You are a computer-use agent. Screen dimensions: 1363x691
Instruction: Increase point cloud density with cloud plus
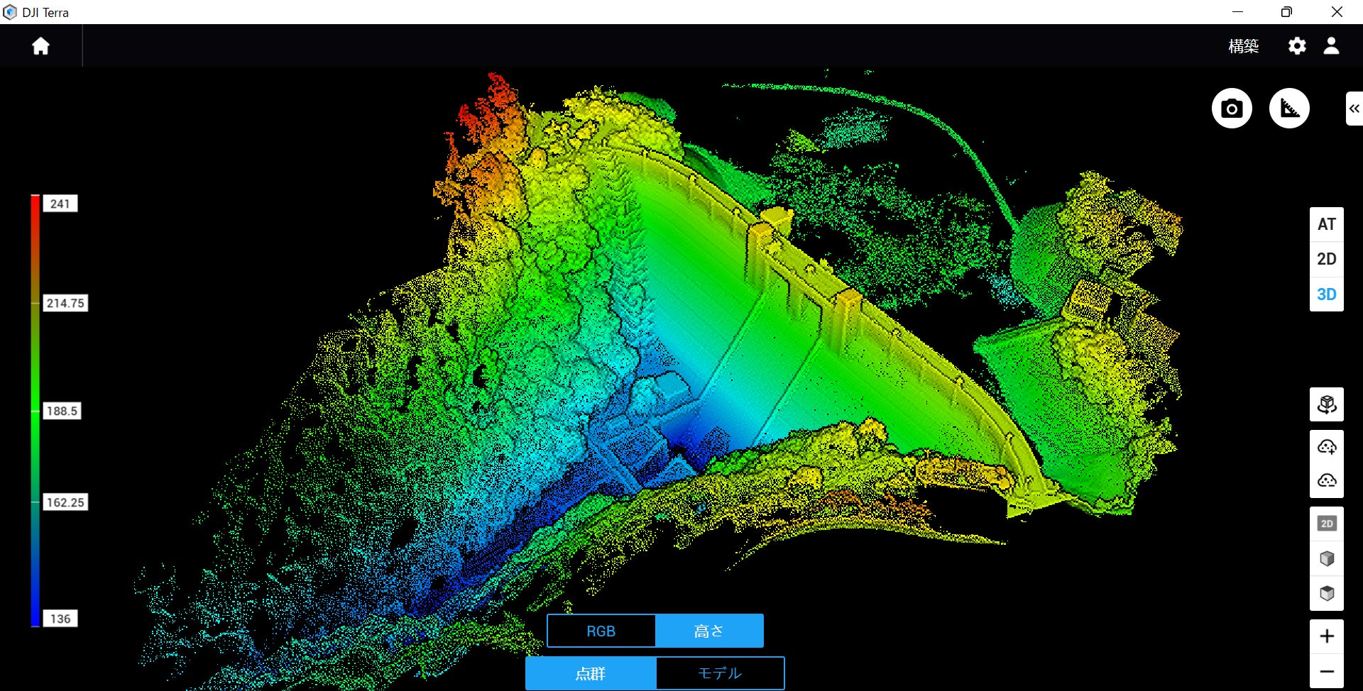pos(1326,446)
